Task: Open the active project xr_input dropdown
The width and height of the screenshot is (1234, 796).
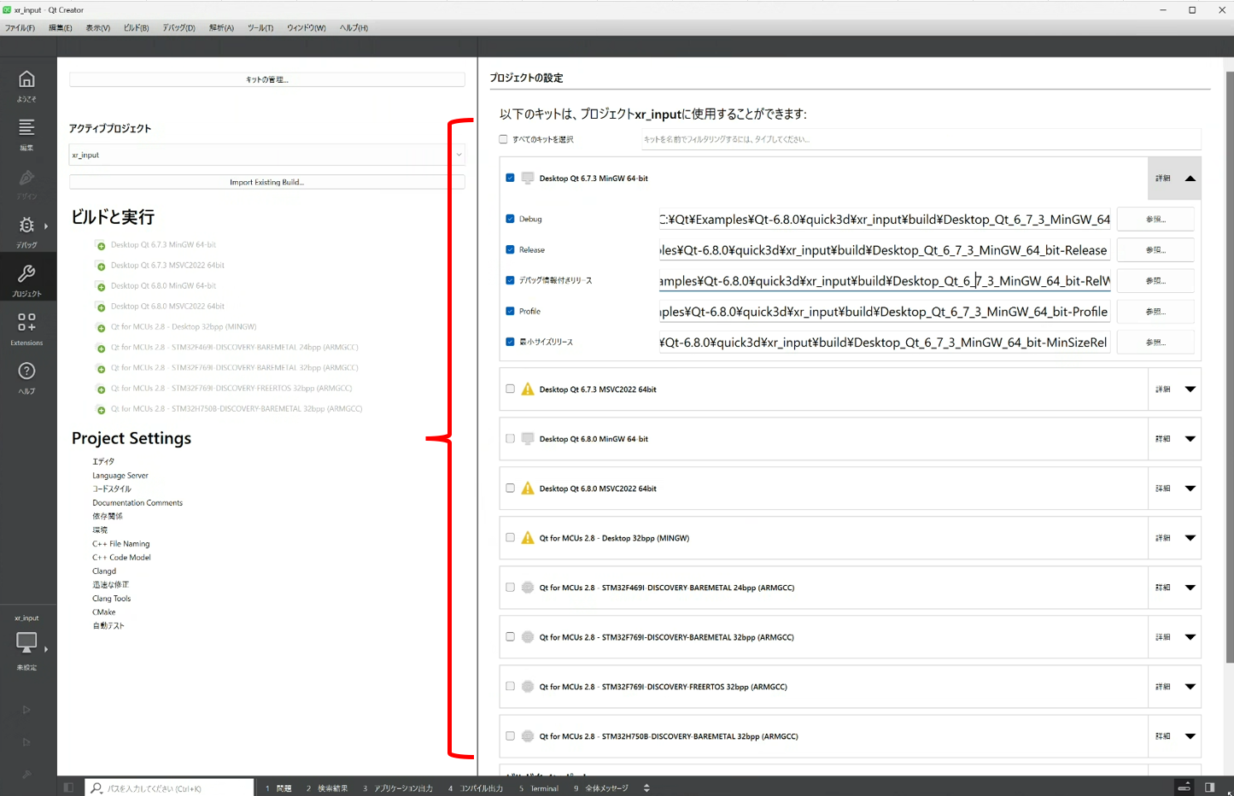Action: click(x=266, y=155)
